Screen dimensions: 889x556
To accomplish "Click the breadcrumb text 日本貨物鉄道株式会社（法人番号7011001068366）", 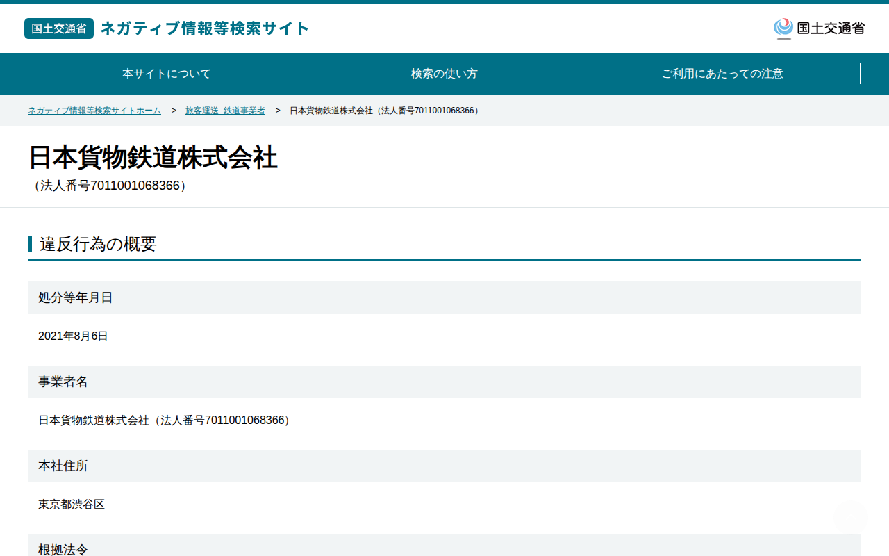I will [x=385, y=111].
